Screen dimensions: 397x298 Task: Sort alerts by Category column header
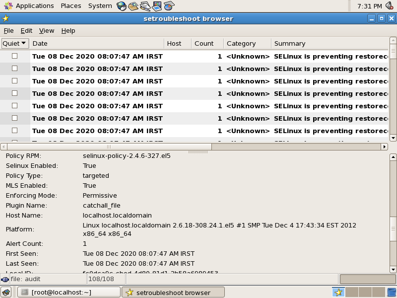(x=247, y=43)
